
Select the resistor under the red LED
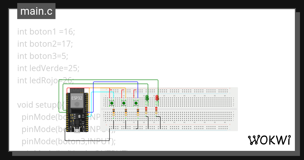[x=156, y=110]
